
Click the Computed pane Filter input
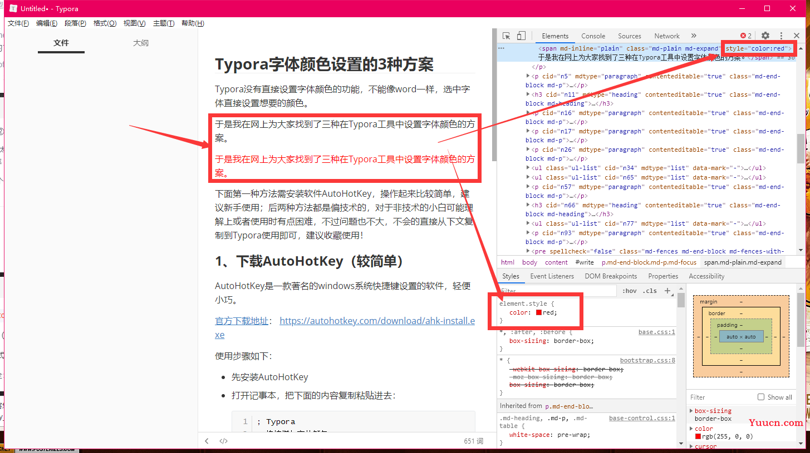click(x=721, y=397)
